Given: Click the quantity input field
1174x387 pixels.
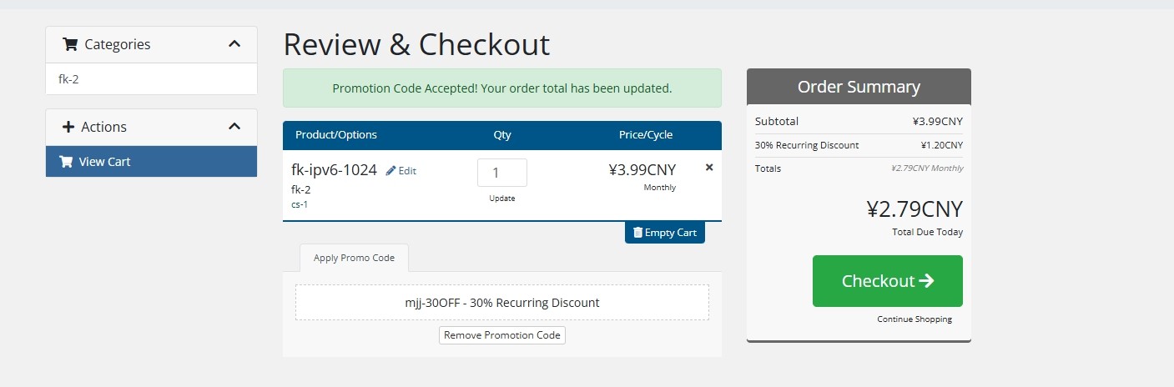Looking at the screenshot, I should pyautogui.click(x=501, y=173).
